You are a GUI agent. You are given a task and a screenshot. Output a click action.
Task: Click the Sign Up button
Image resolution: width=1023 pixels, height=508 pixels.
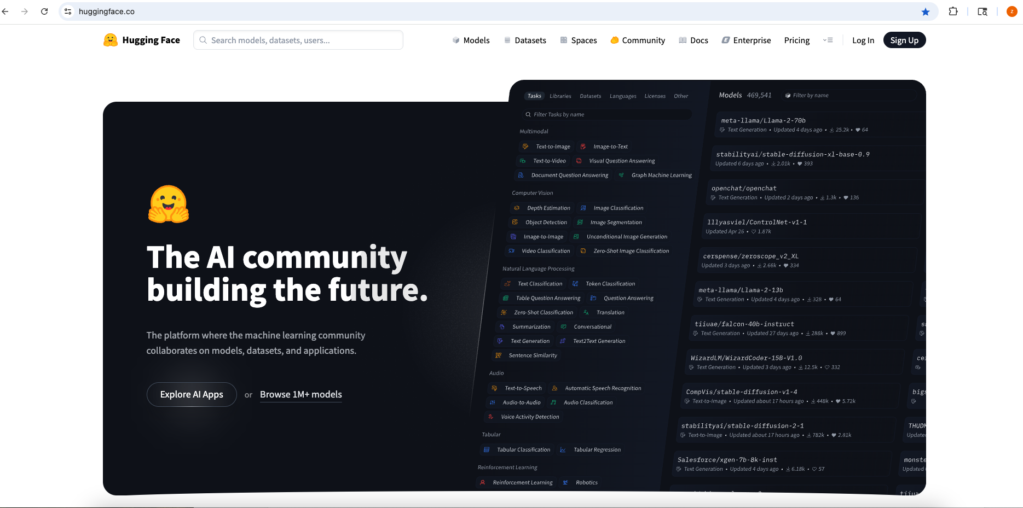(x=904, y=40)
